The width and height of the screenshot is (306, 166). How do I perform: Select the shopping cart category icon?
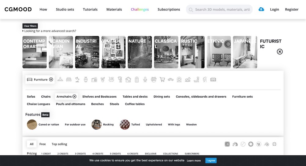coord(162,79)
